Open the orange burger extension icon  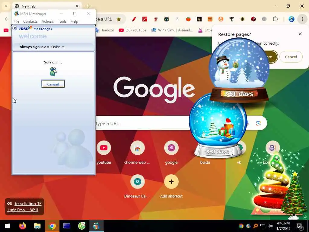(x=210, y=19)
